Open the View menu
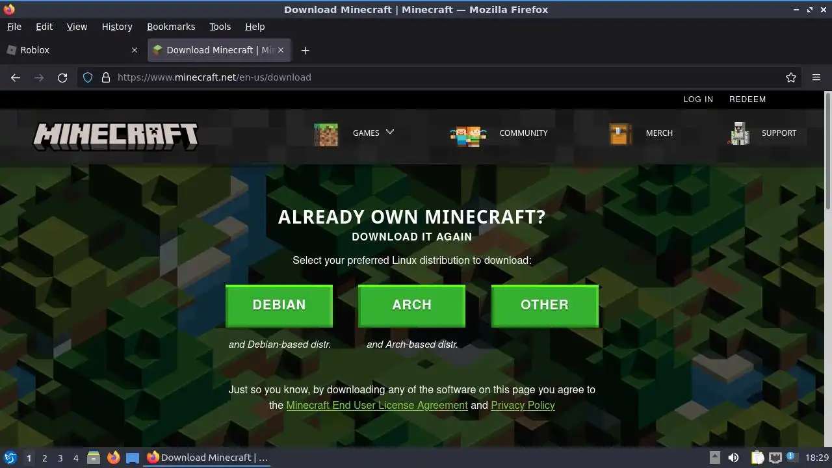This screenshot has width=832, height=468. click(x=77, y=27)
